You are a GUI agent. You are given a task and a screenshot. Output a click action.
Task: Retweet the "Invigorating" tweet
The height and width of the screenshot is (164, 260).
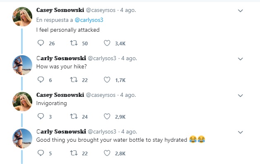[x=74, y=116]
